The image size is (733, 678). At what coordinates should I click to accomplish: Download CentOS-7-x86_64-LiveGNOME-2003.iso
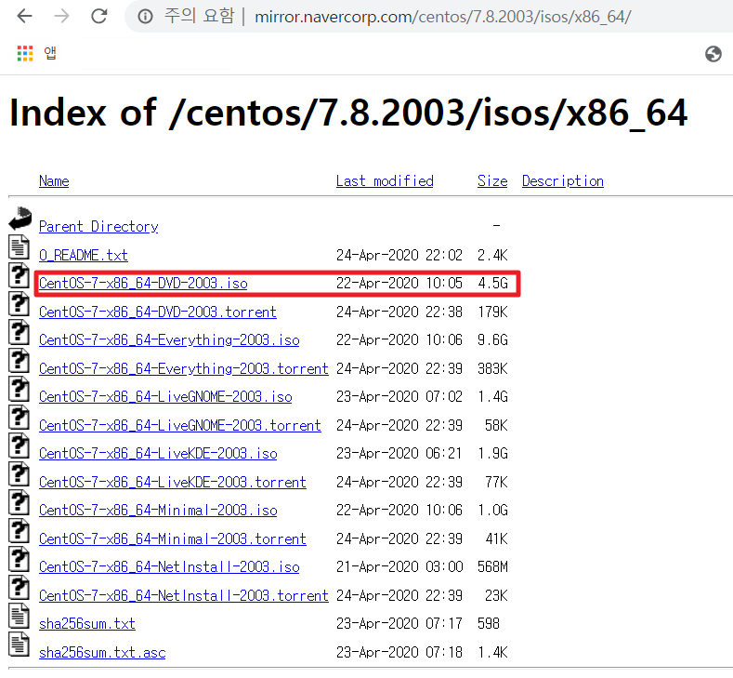(165, 397)
